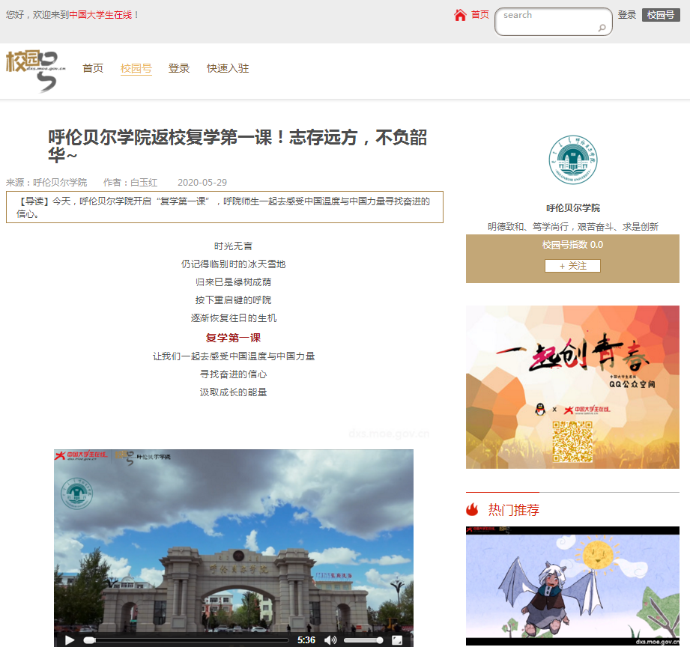Open the 一起创青春 QQ banner image
Screen dimensions: 690x647
(572, 387)
